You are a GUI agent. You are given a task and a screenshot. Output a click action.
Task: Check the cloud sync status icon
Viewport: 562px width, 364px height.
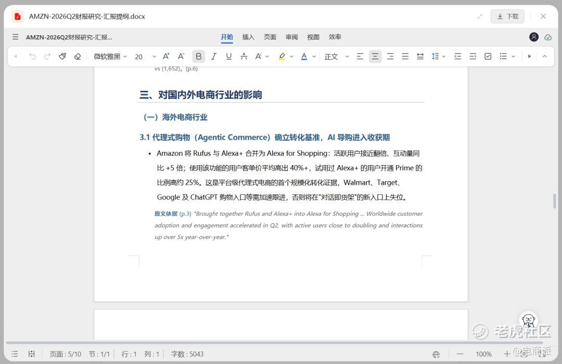pos(548,37)
